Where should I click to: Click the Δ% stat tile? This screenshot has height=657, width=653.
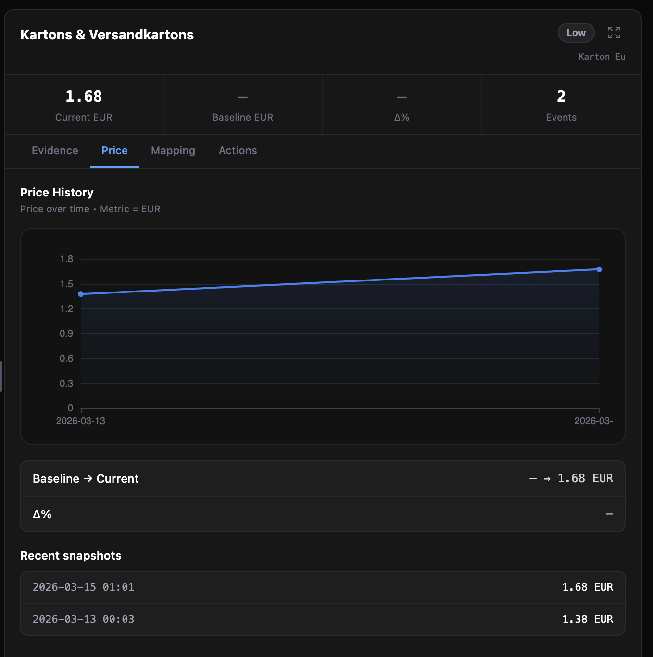point(402,105)
